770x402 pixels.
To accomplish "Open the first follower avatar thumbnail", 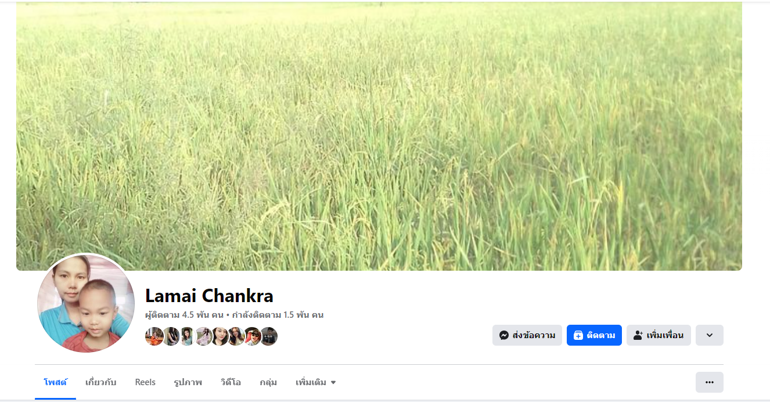I will (x=154, y=336).
